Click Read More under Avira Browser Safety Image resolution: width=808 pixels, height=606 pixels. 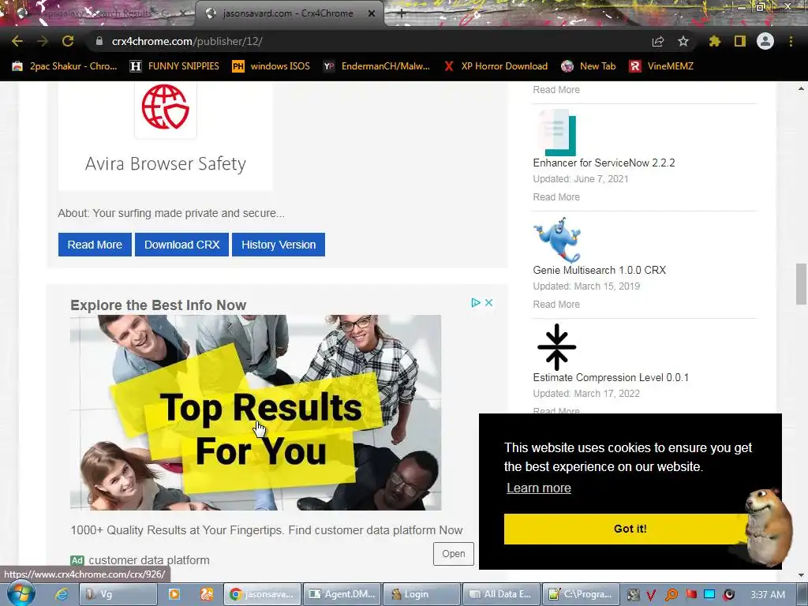pyautogui.click(x=95, y=245)
